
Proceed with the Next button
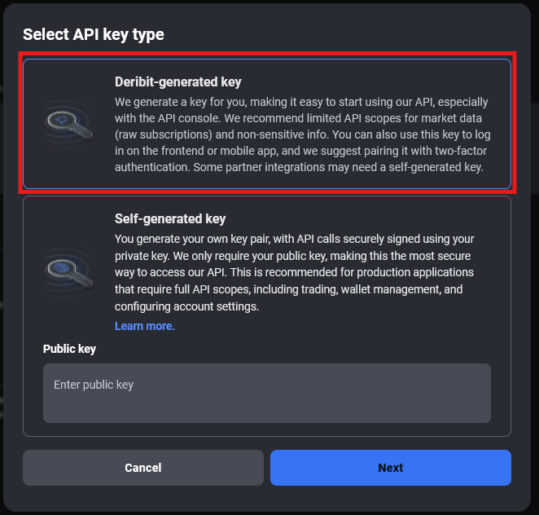coord(390,468)
